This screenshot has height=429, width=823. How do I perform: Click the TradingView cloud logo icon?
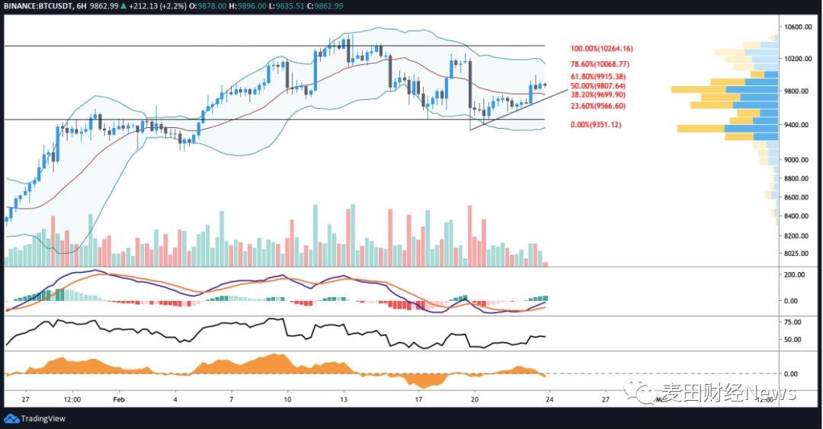tap(11, 418)
